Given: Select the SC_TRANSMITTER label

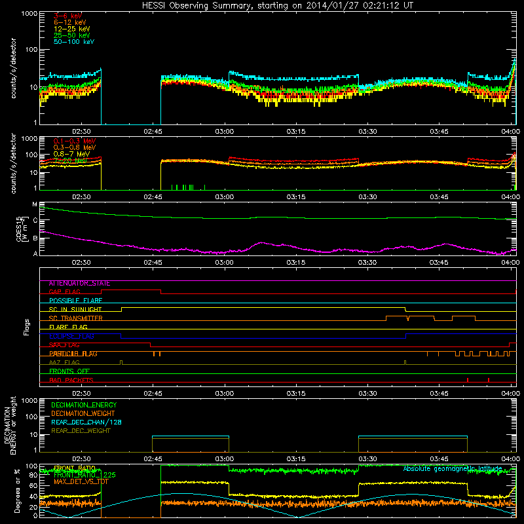Looking at the screenshot, I should point(75,318).
